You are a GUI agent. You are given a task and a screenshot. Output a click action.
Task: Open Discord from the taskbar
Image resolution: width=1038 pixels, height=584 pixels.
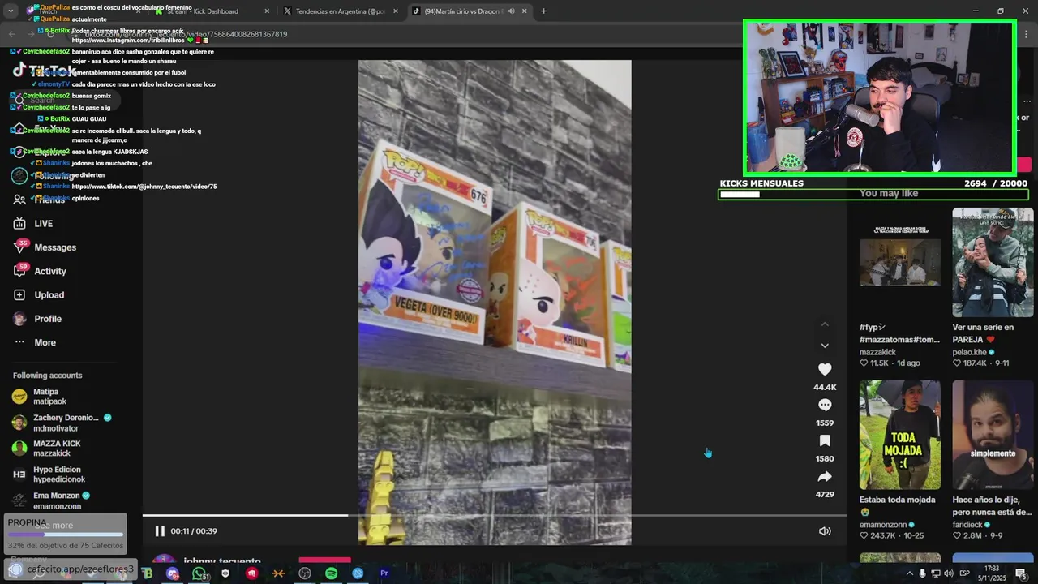(173, 573)
